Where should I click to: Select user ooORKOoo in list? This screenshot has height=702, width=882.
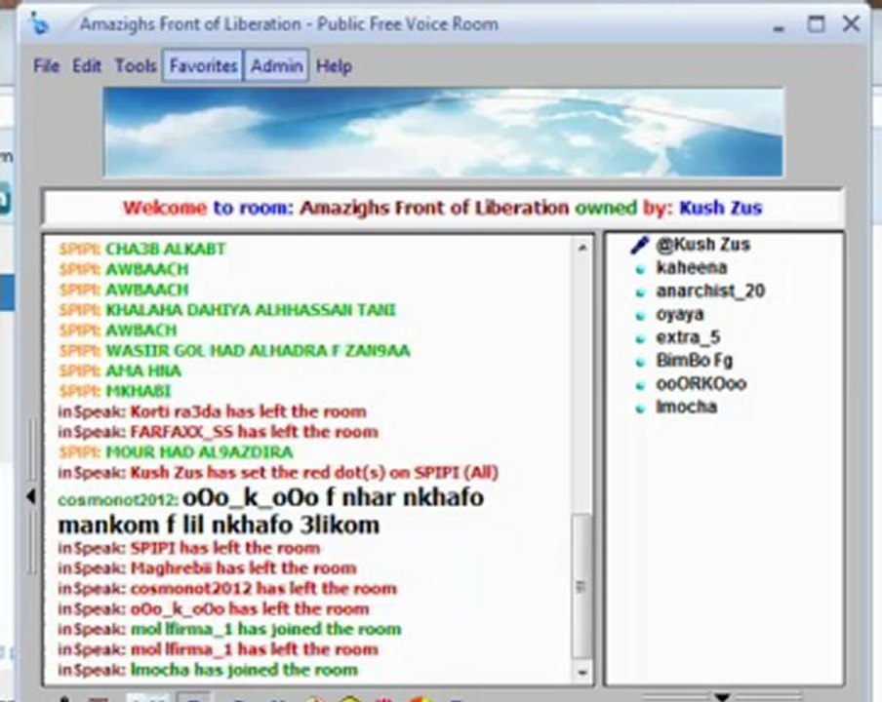click(x=701, y=384)
